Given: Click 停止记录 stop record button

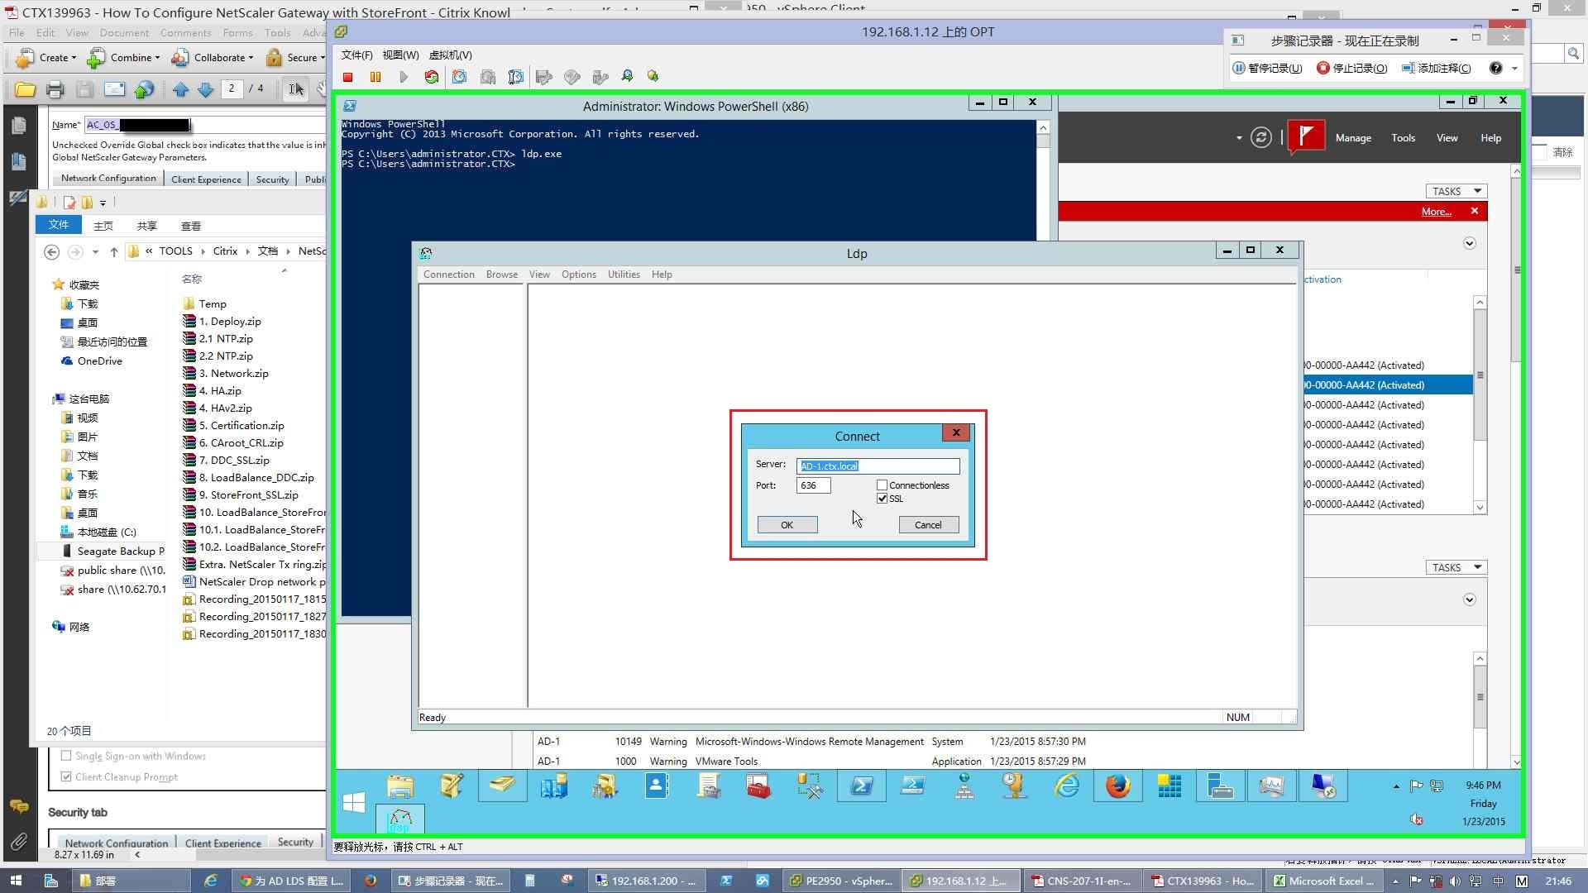Looking at the screenshot, I should [1352, 69].
